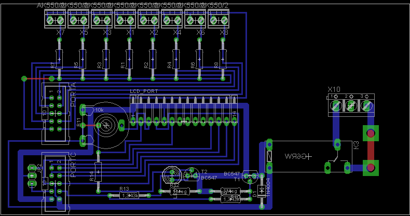The image size is (410, 216).
Task: Select the 1N4004 diode value label
Action: (x=268, y=187)
